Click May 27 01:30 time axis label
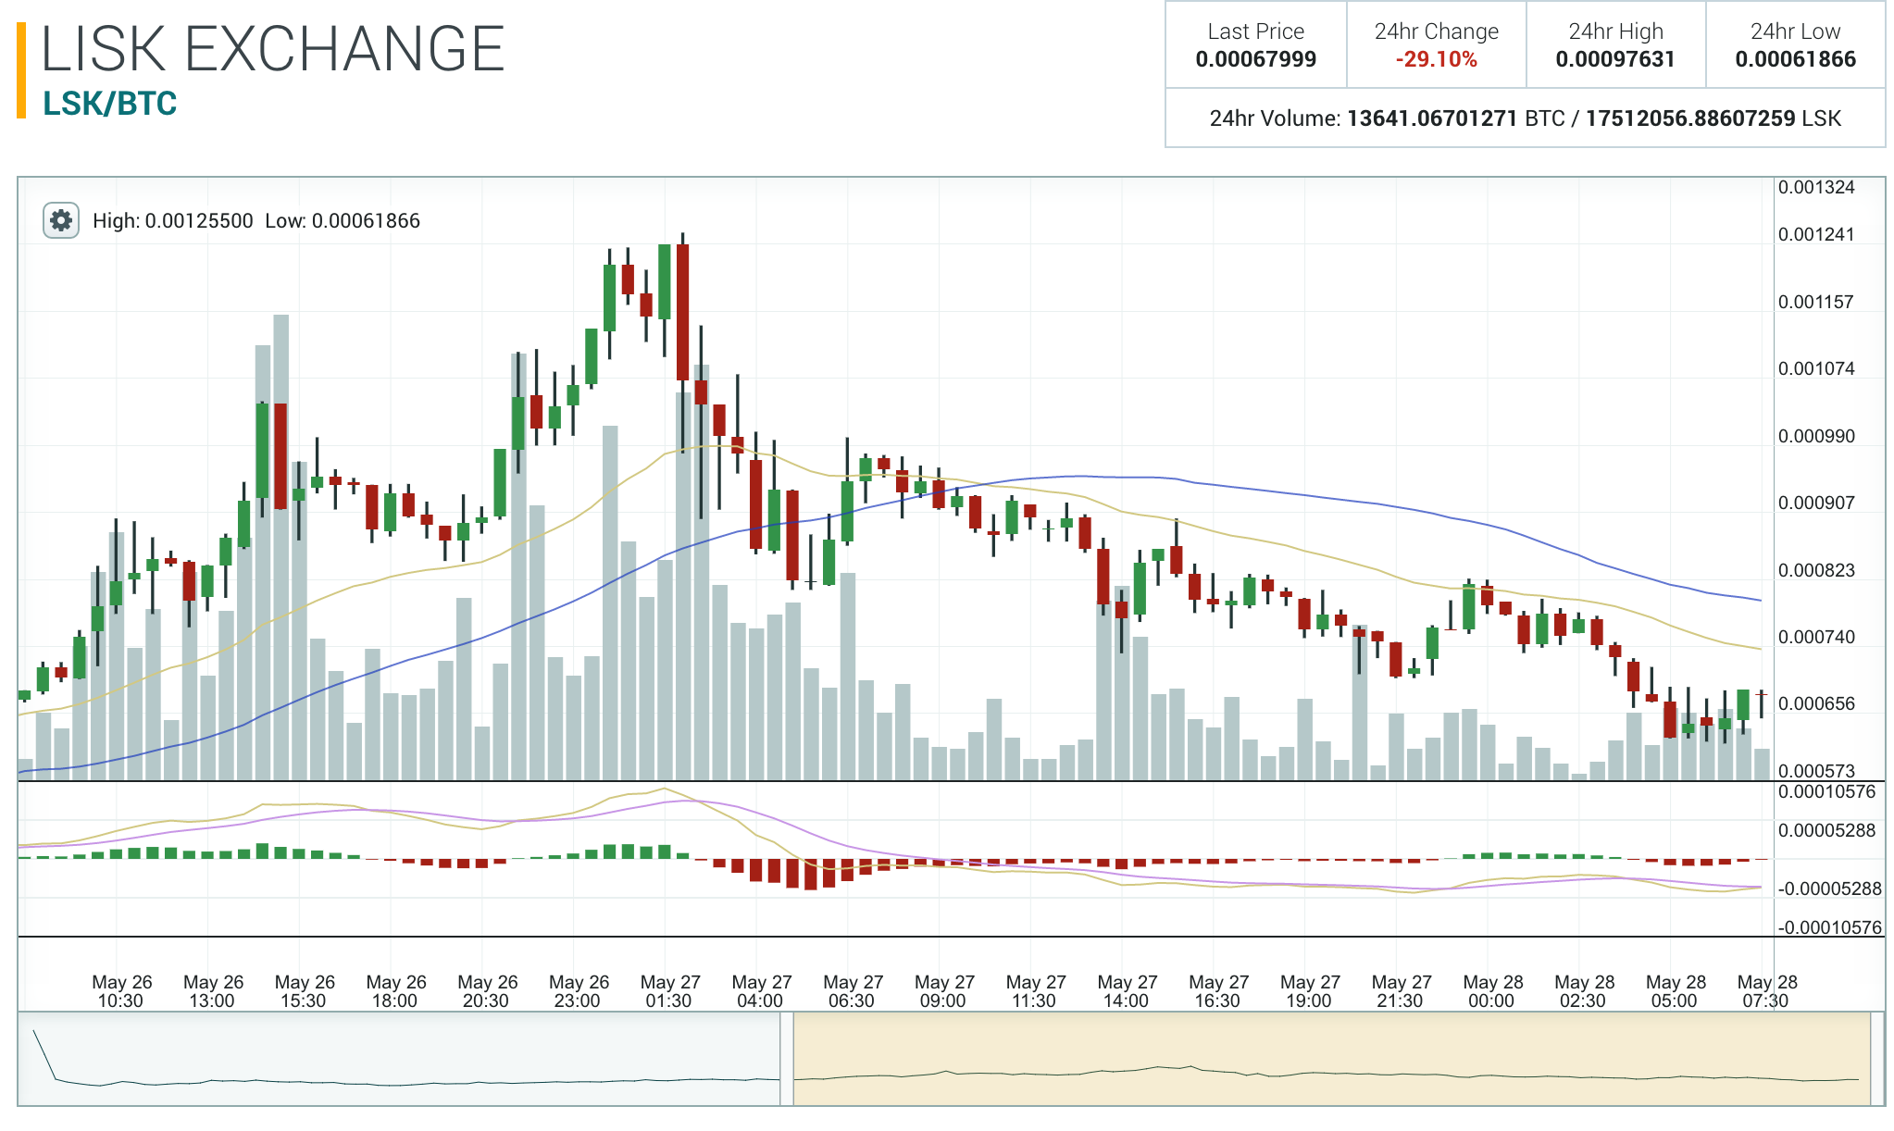Image resolution: width=1894 pixels, height=1131 pixels. point(670,991)
